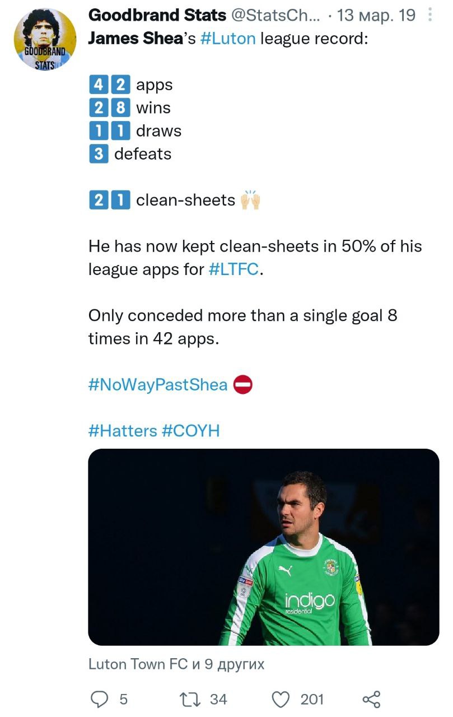
Task: Tap the @StatsCh... username handle
Action: (x=275, y=15)
